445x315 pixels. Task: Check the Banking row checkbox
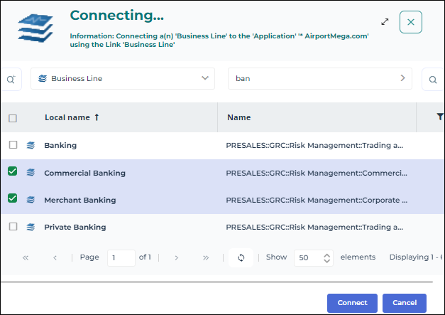pyautogui.click(x=13, y=145)
